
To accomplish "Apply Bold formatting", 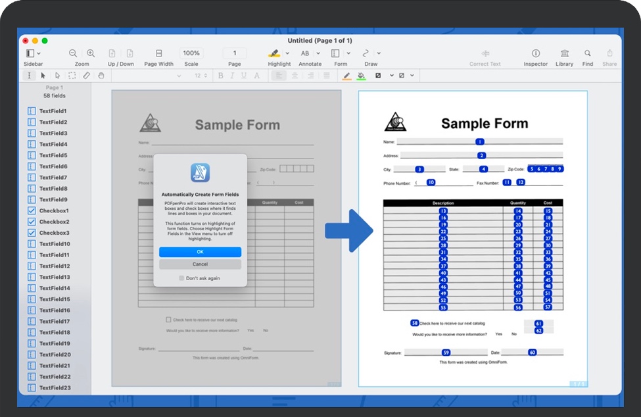I will click(221, 76).
